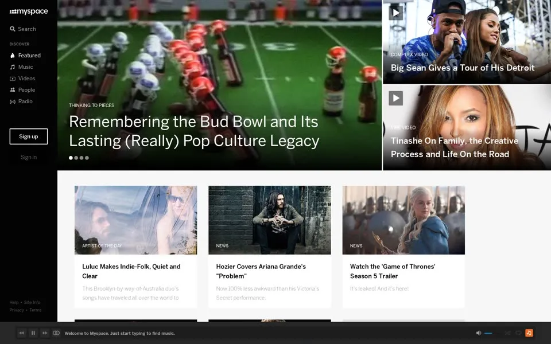551x344 pixels.
Task: Open the Music section
Action: point(21,67)
